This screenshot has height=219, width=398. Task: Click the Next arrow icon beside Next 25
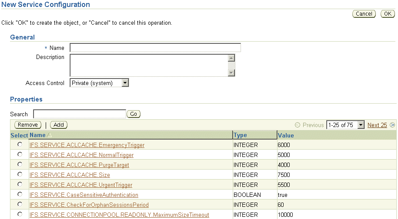(392, 125)
